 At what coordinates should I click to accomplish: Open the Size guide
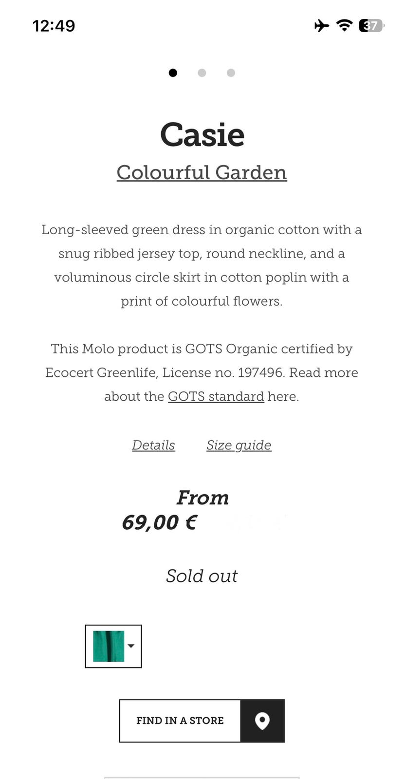pos(239,445)
